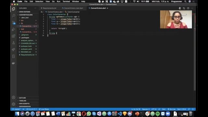
Task: Click the Ln 9, Col cursor position
Action: click(x=136, y=109)
